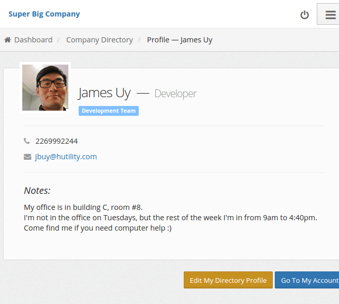Click the Super Big Company logo
The width and height of the screenshot is (339, 304).
click(44, 14)
